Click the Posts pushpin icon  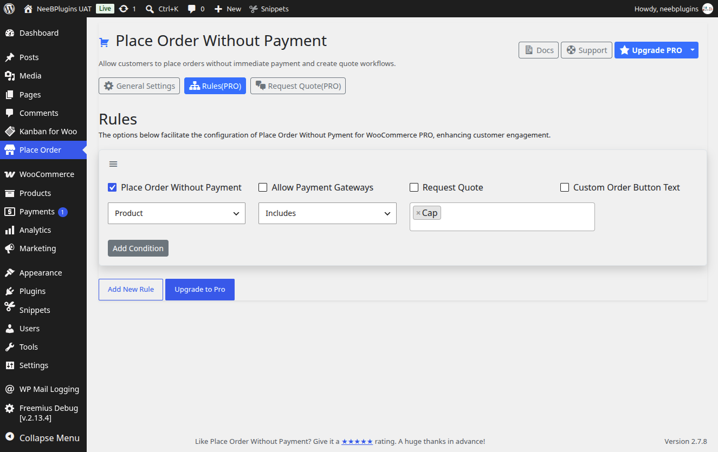[x=10, y=57]
